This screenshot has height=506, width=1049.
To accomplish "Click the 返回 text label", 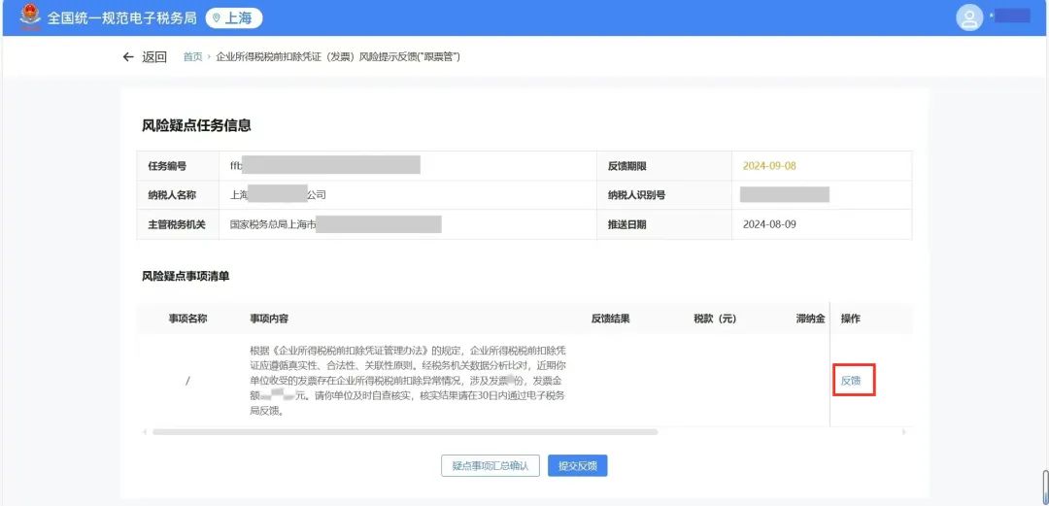I will click(x=154, y=57).
